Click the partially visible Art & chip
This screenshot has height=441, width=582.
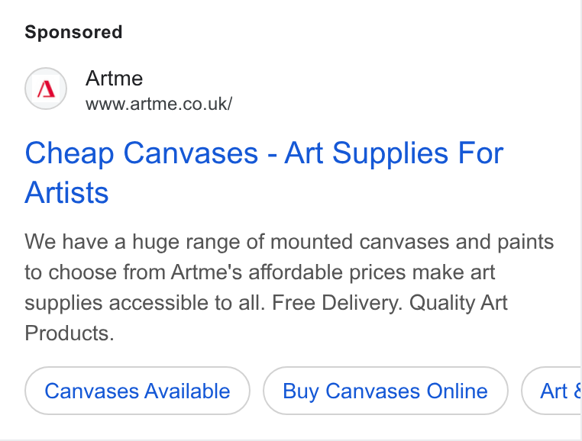point(551,391)
